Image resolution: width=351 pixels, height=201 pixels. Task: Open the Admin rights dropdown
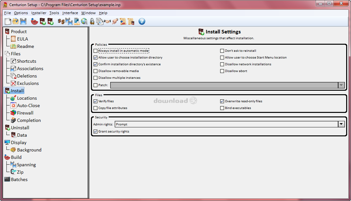pos(341,124)
